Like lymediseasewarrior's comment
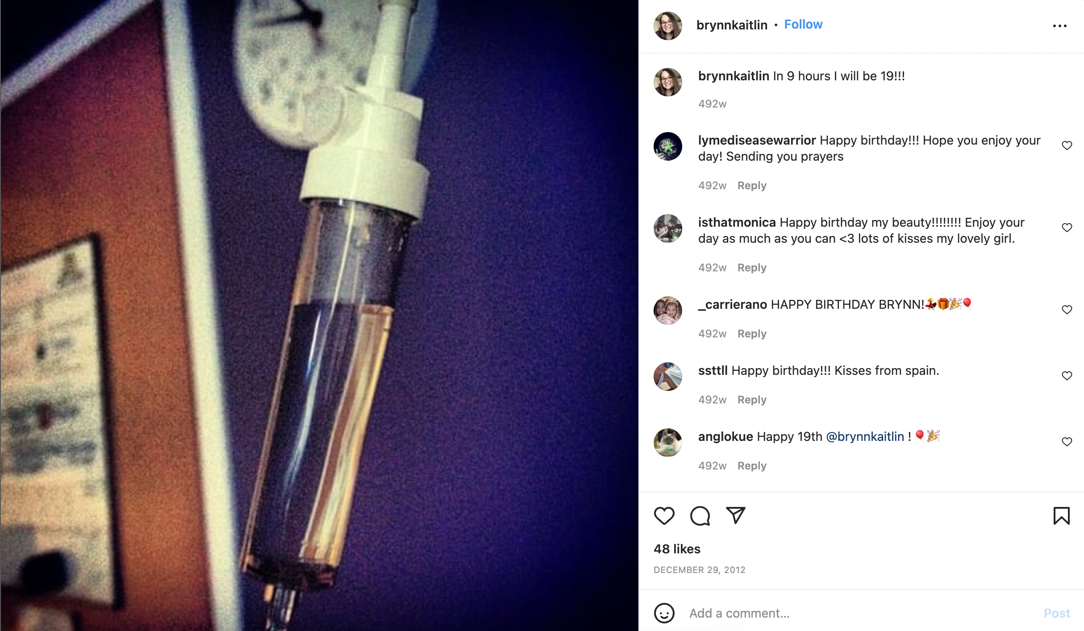The height and width of the screenshot is (631, 1084). [x=1067, y=145]
